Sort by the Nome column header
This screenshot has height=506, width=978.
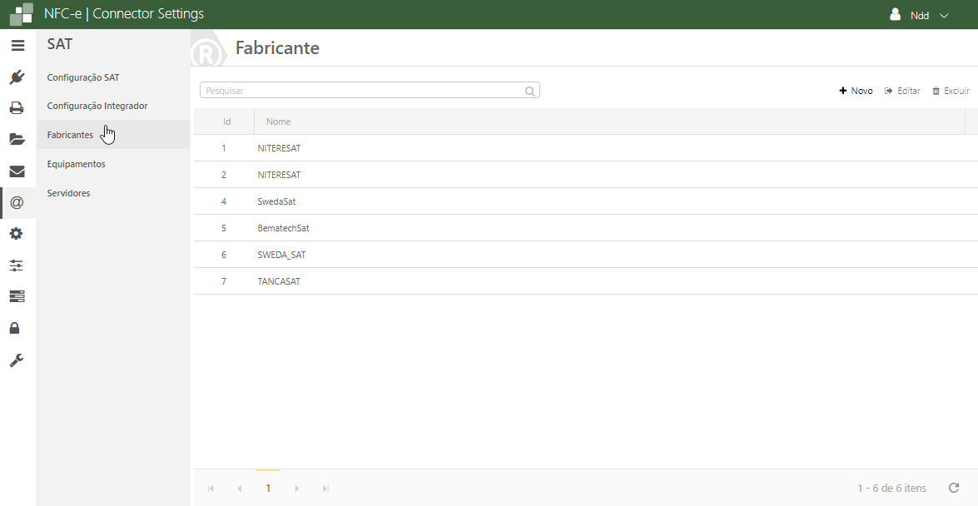pos(279,122)
